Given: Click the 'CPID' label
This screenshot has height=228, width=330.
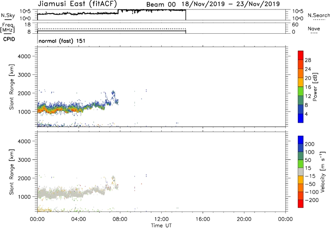Looking at the screenshot, I should (x=9, y=39).
